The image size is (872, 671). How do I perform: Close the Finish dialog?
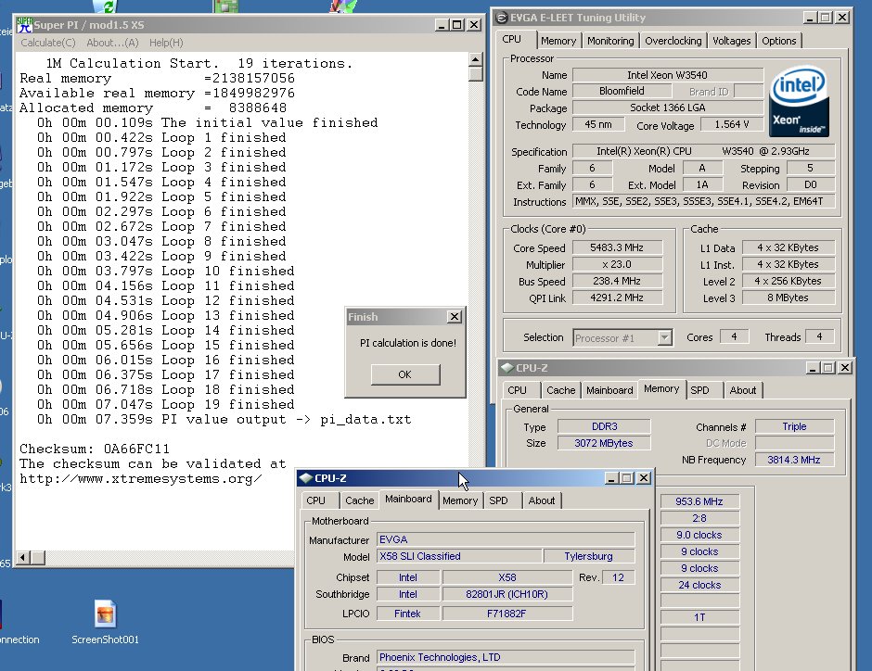pos(455,317)
